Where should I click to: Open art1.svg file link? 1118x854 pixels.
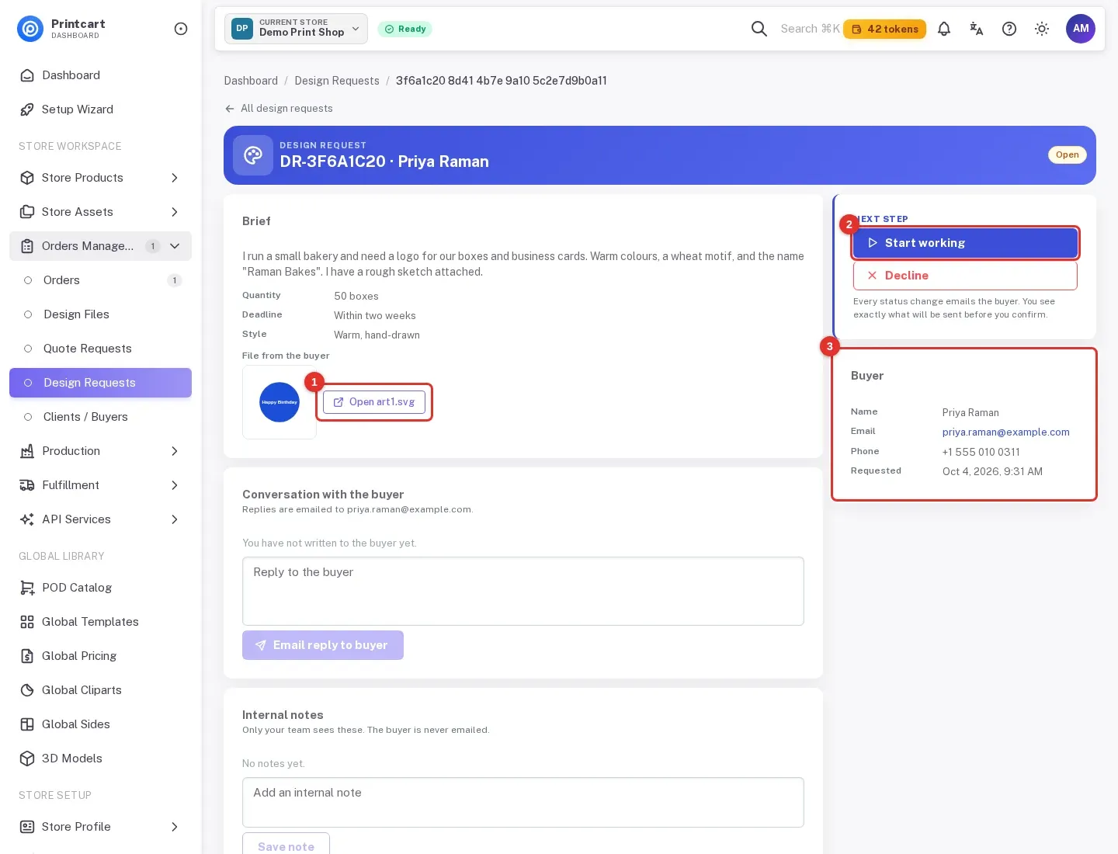pyautogui.click(x=374, y=402)
